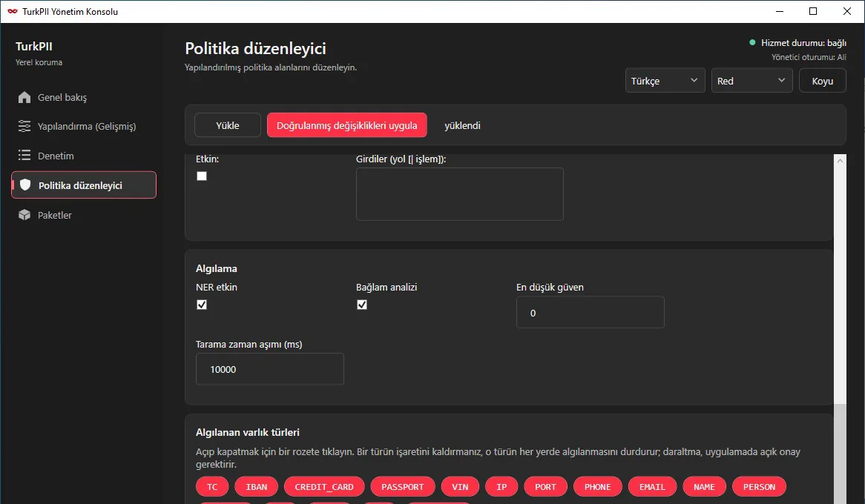The height and width of the screenshot is (504, 865).
Task: Select Politika düzenleyici in sidebar
Action: [84, 185]
